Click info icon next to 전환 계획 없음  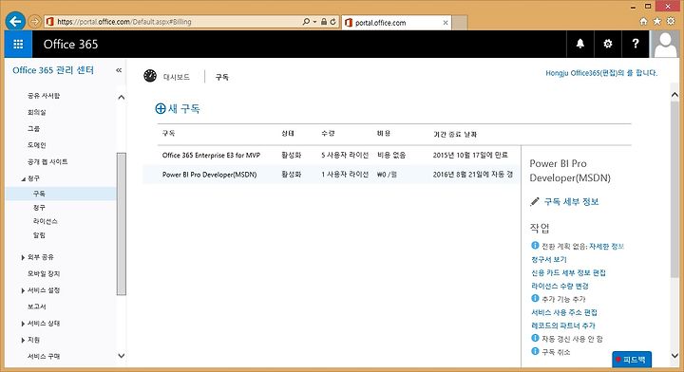535,245
